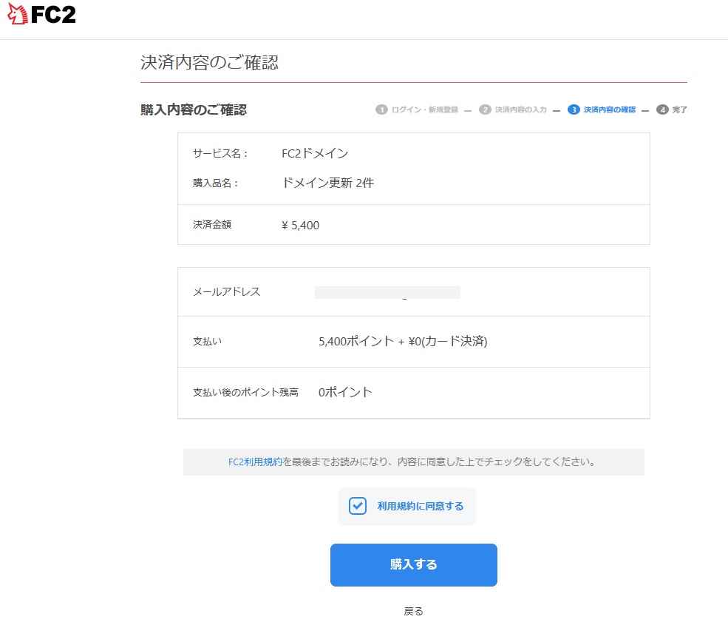Image resolution: width=728 pixels, height=625 pixels.
Task: Open the FC2利用規約 terms link
Action: pos(255,462)
